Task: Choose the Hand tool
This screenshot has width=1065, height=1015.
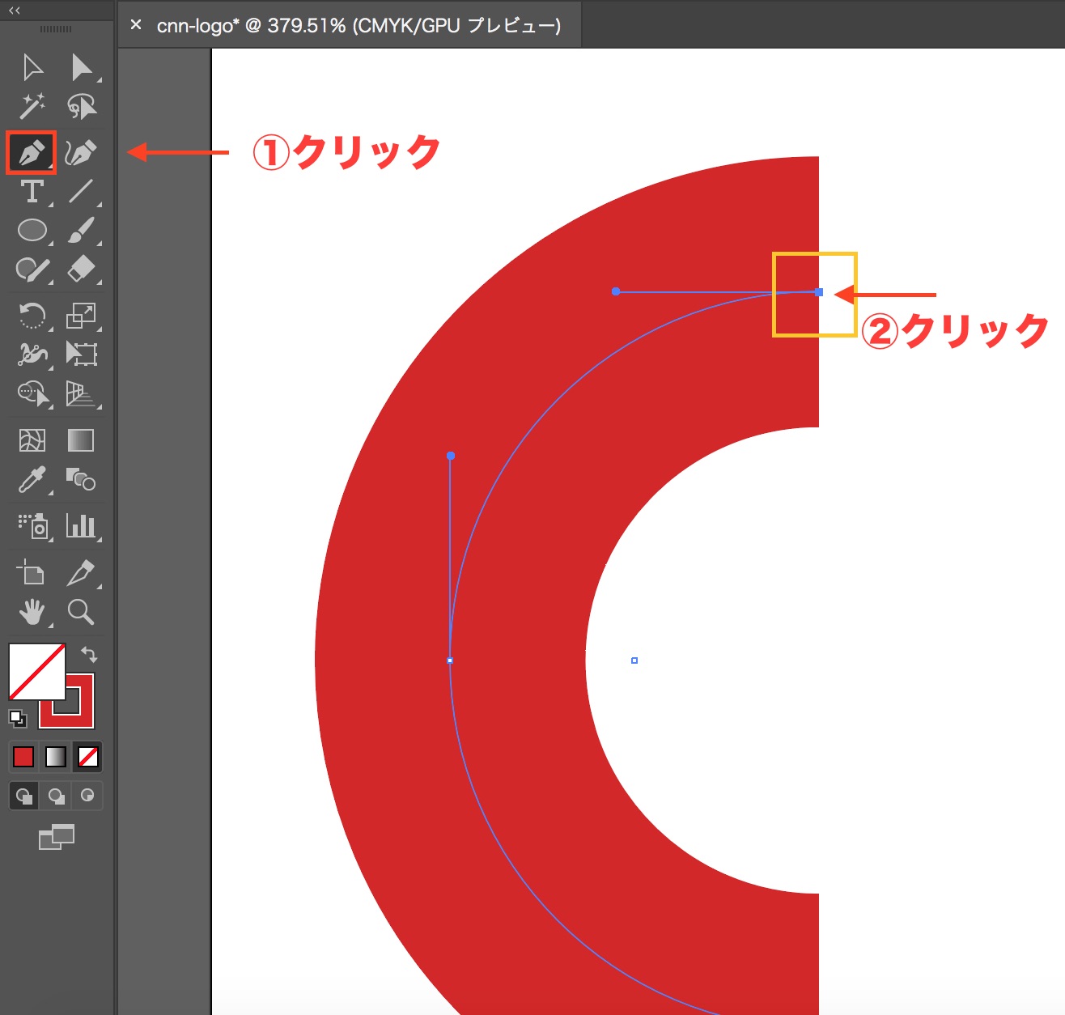Action: pos(32,612)
